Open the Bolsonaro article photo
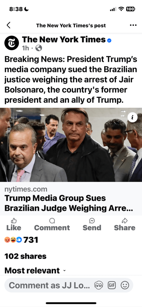Screen dimensions: 142x307 coord(71,145)
